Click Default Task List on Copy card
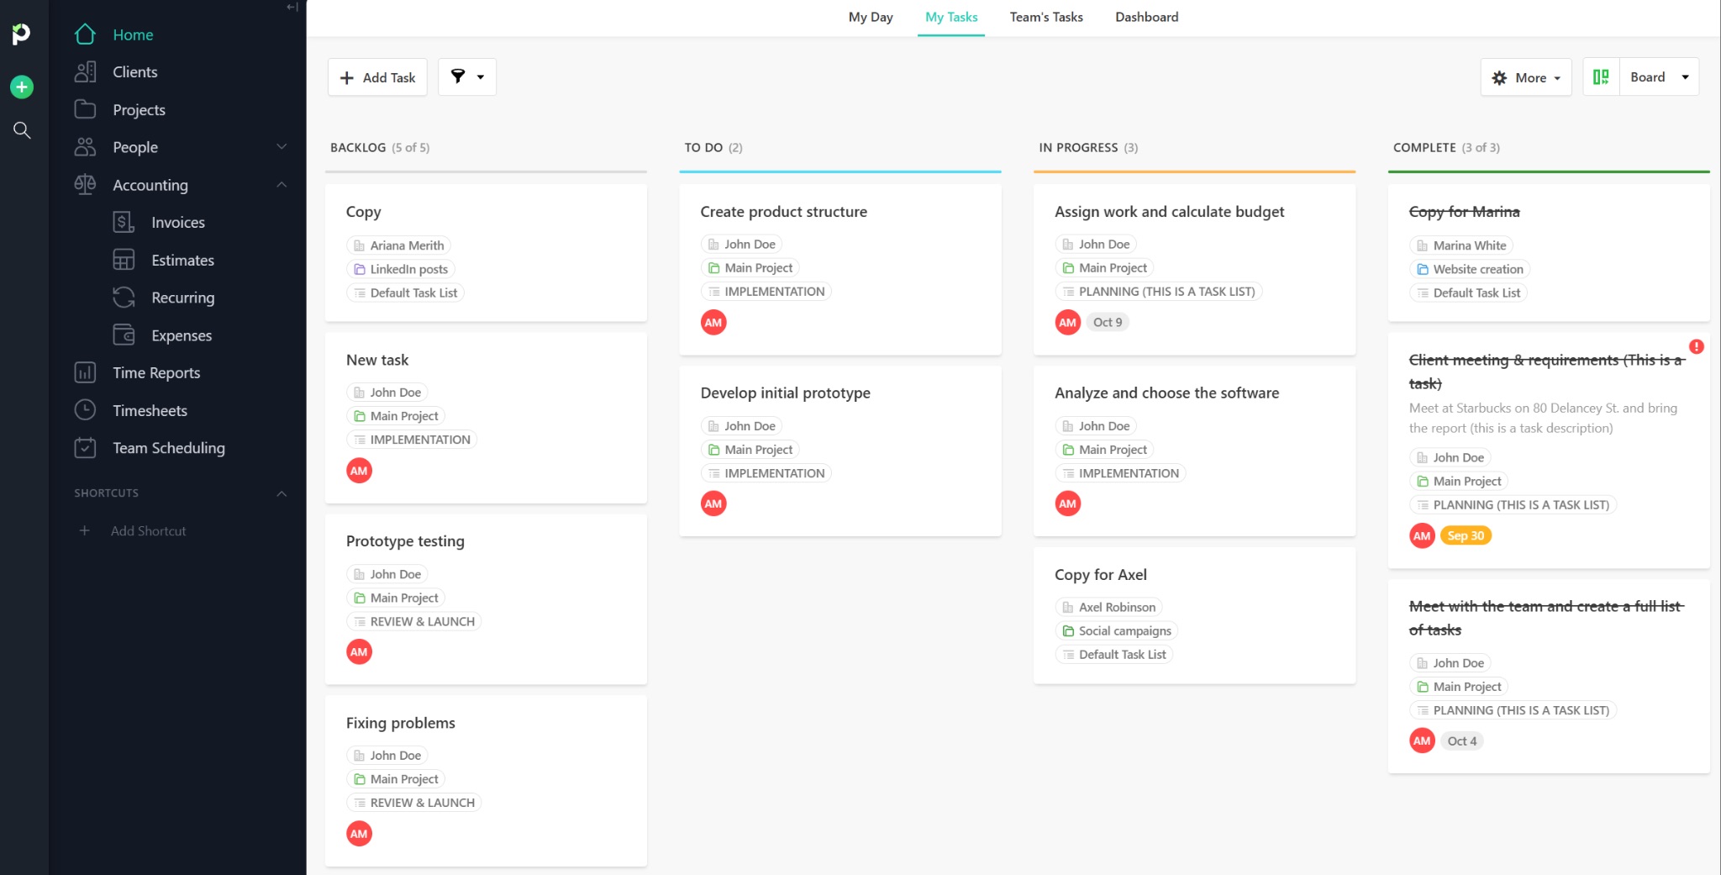 pyautogui.click(x=406, y=293)
